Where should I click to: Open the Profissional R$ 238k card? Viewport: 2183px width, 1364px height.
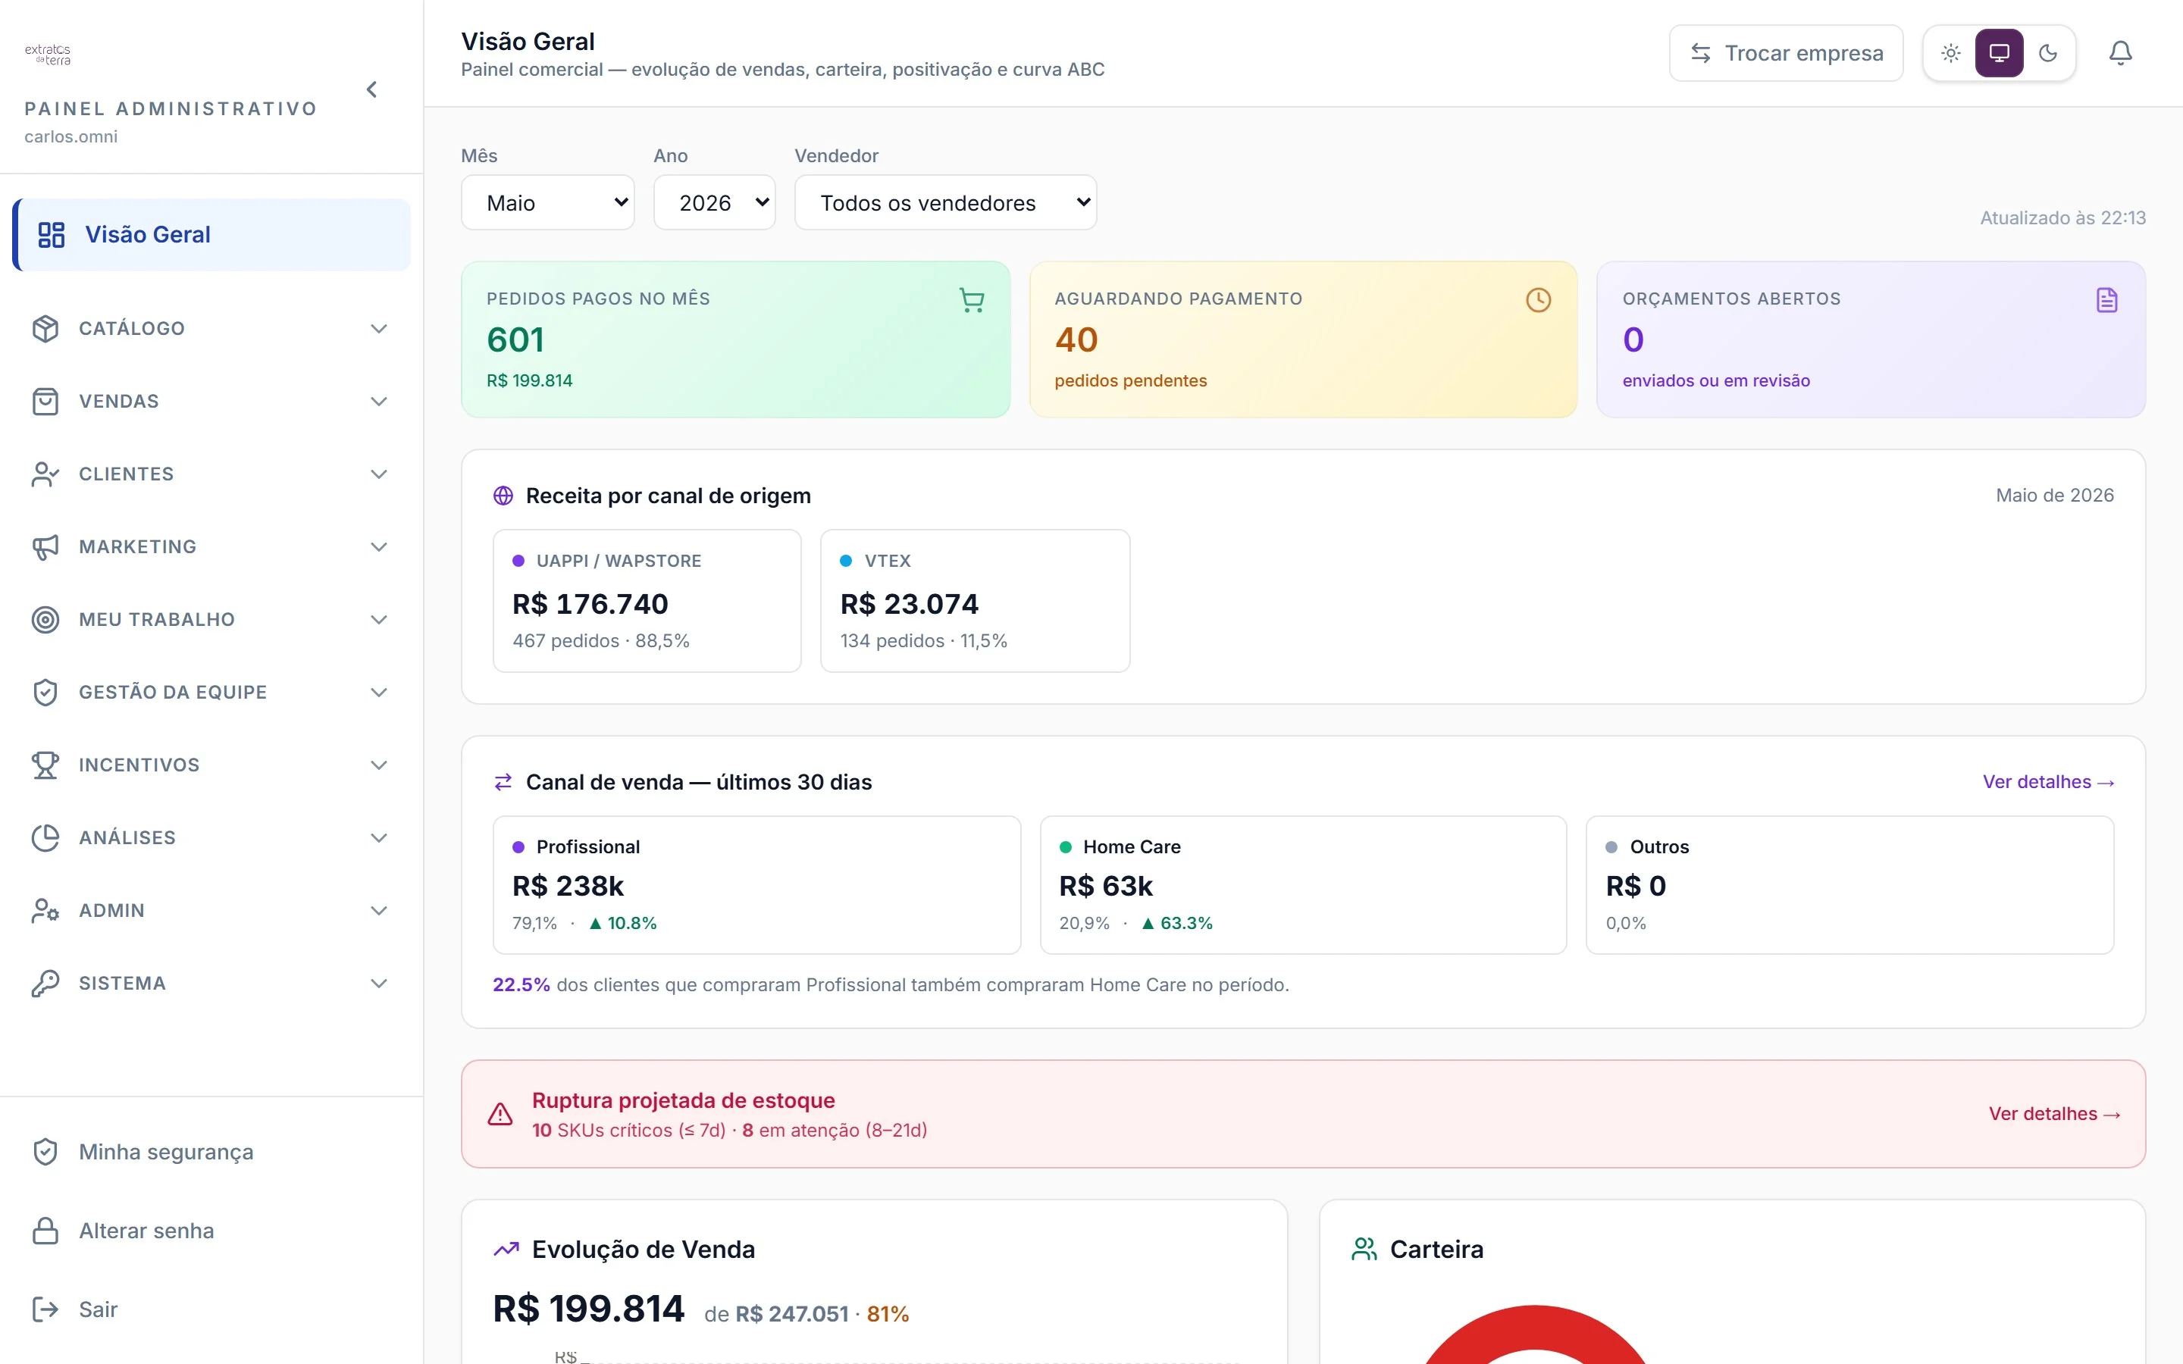(x=756, y=885)
